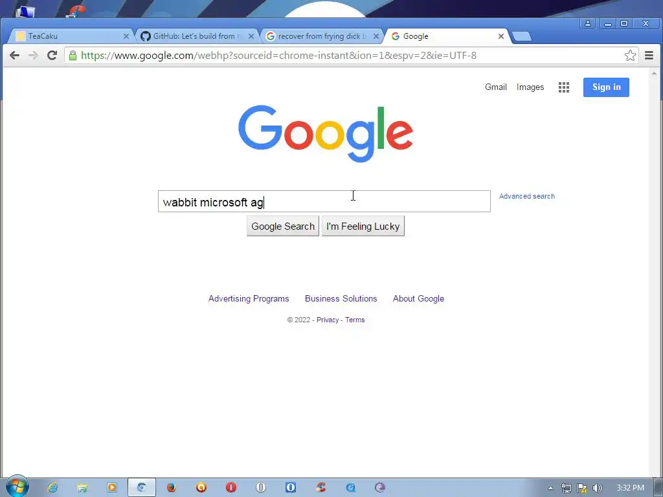The height and width of the screenshot is (497, 663).
Task: Open the blue Q taskbar icon
Action: (350, 488)
